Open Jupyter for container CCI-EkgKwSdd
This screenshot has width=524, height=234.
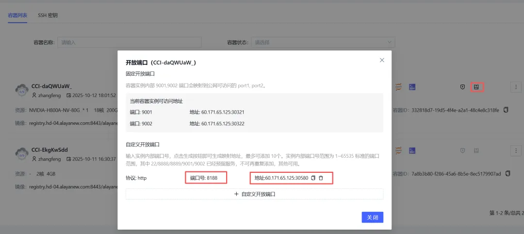point(398,150)
